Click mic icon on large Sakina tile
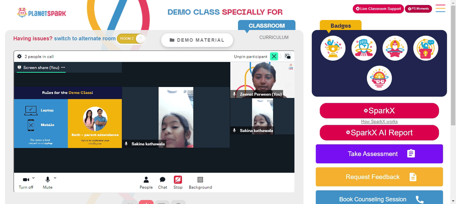 click(x=126, y=143)
